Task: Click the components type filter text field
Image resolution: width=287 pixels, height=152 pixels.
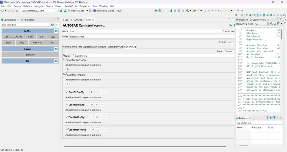Action: point(25,25)
